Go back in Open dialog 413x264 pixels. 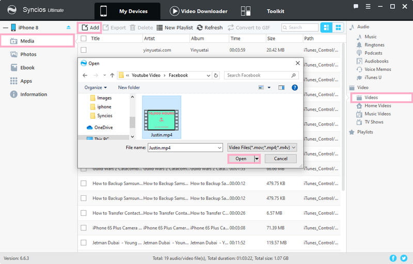(x=85, y=75)
